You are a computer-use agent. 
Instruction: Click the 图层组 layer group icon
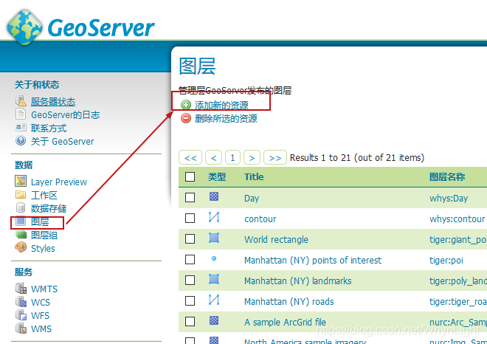point(21,235)
